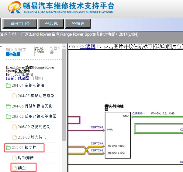
Task: Open the 锁定 document
Action: point(22,168)
